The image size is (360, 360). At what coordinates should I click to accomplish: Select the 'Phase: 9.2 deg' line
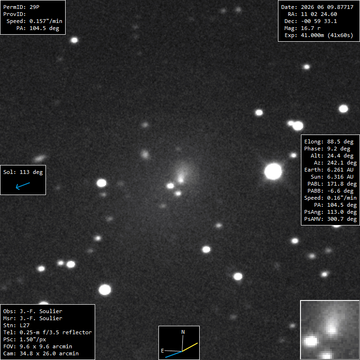coord(327,149)
